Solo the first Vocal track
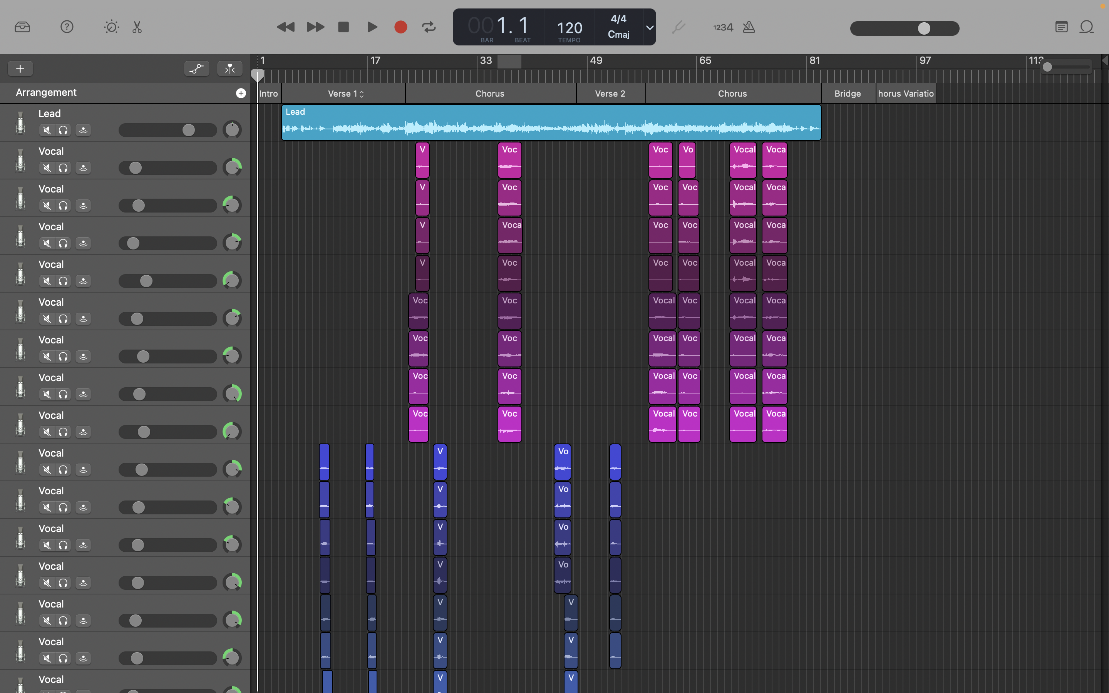 pos(63,168)
